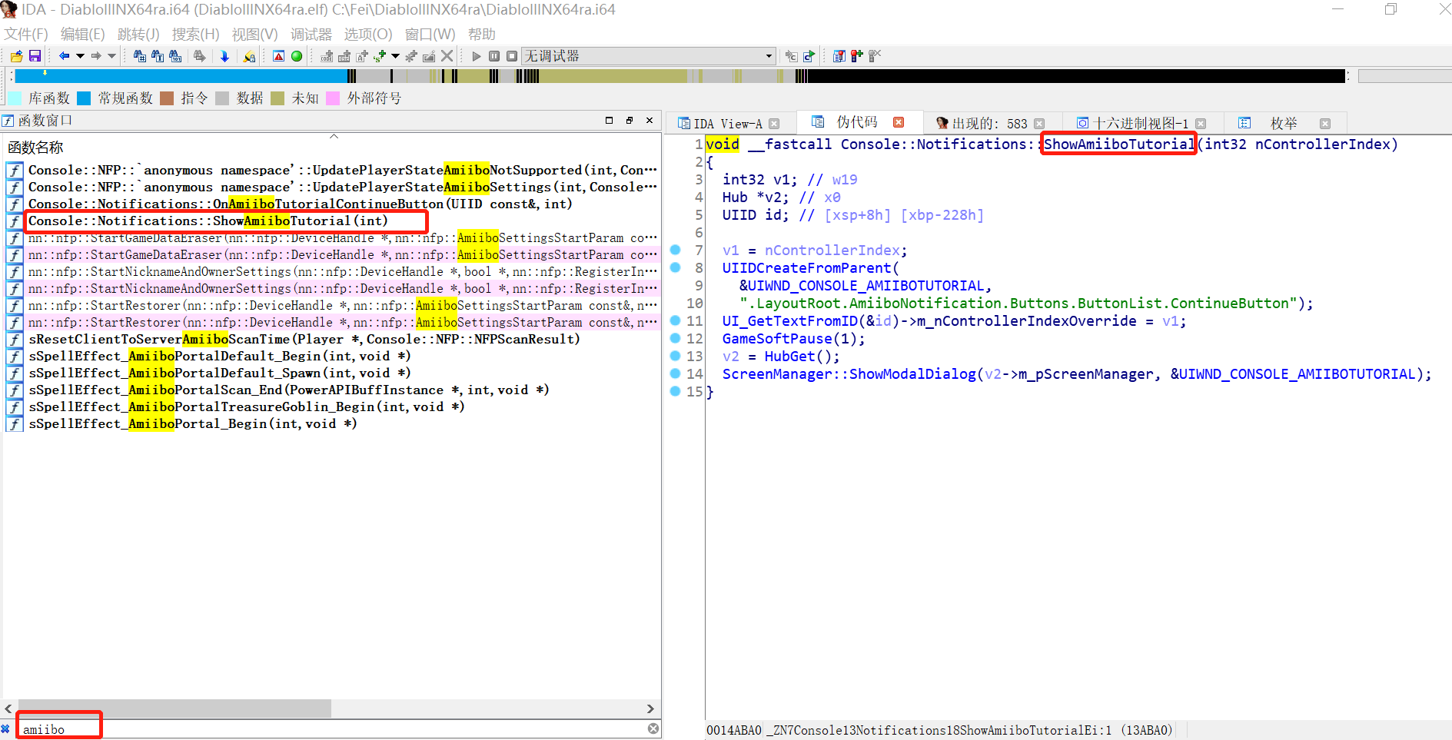Open the back-history dropdown arrow
The image size is (1452, 740).
(x=80, y=56)
